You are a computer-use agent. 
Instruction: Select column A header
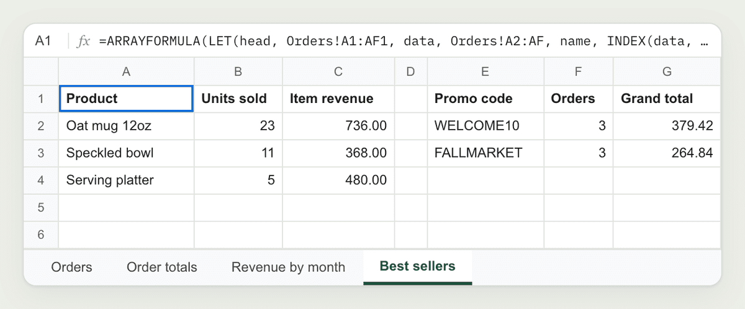pos(126,72)
